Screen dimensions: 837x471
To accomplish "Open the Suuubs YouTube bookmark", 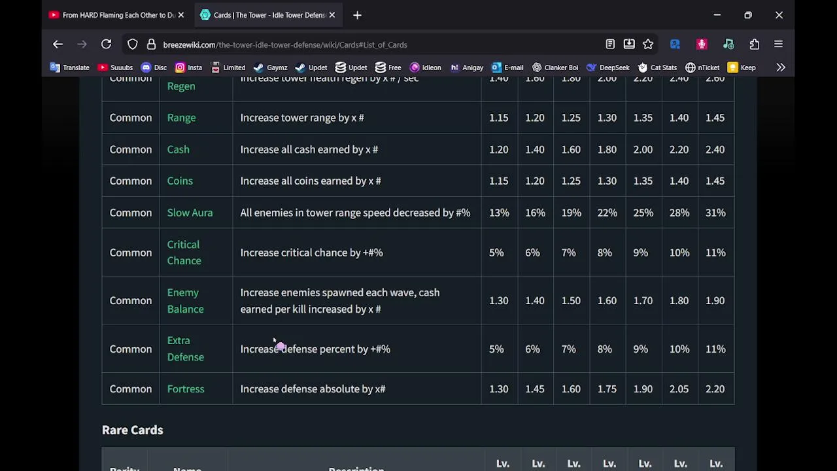I will coord(115,67).
